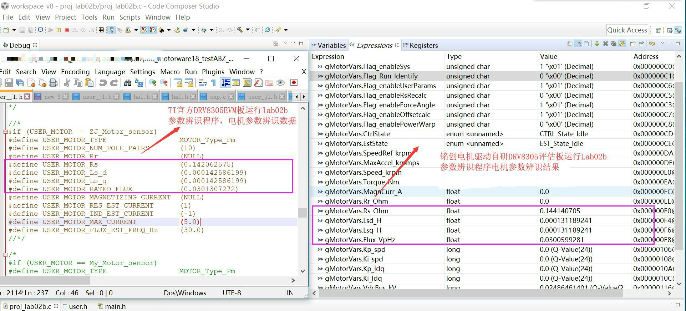Toggle Word Wrap button in Notepad++ toolbar
This screenshot has height=311, width=686.
[x=203, y=83]
